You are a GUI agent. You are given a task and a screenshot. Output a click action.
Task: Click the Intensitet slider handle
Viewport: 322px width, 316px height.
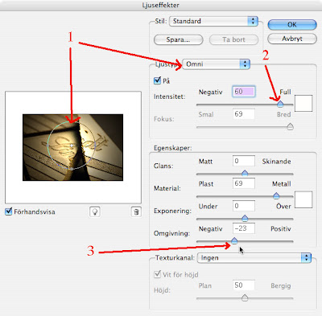click(x=280, y=104)
